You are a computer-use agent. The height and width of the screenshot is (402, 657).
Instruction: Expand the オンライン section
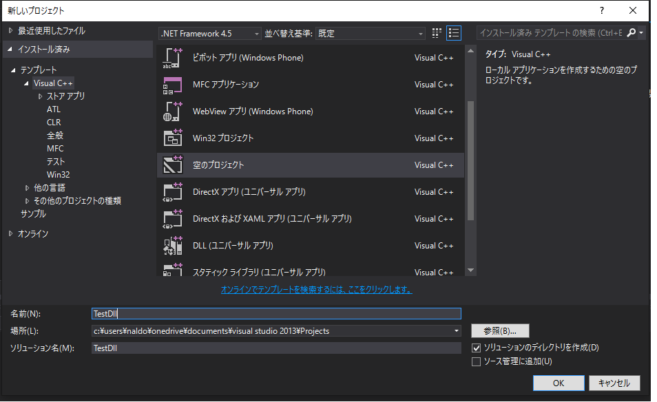coord(11,233)
